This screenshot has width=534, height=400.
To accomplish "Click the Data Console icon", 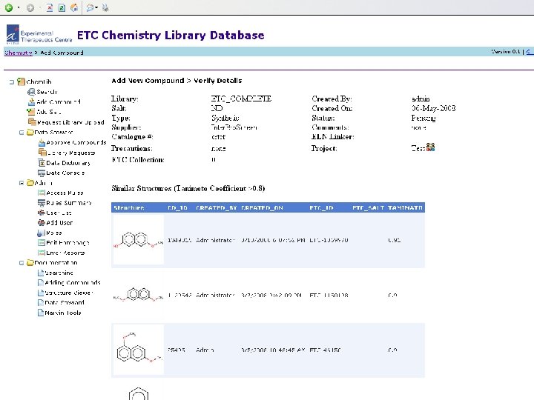I will tap(42, 173).
